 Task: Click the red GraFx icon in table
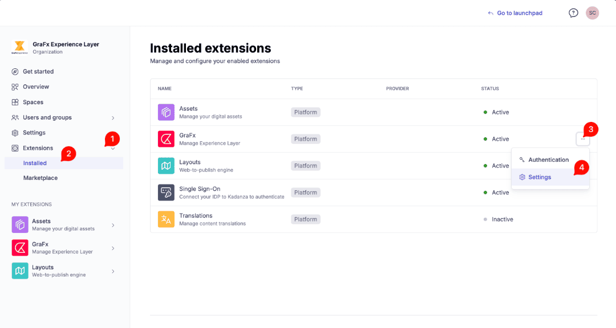[166, 139]
